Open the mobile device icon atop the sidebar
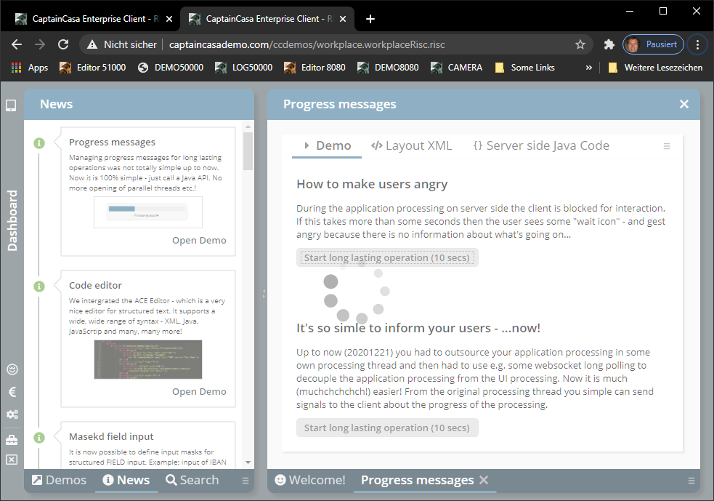Screen dimensions: 714x501 pos(11,105)
